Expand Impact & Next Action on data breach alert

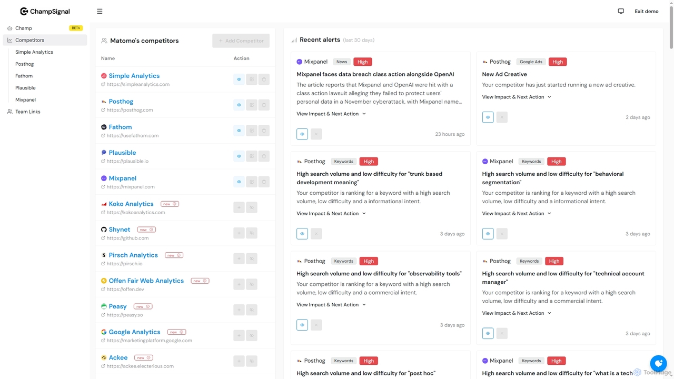pos(331,114)
